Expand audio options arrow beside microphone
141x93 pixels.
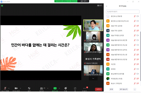(9, 88)
